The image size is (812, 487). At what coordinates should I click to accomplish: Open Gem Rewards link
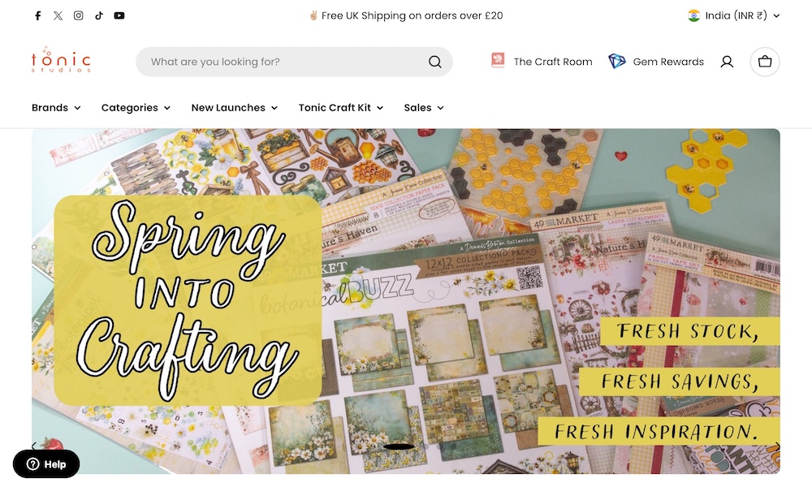pos(656,62)
